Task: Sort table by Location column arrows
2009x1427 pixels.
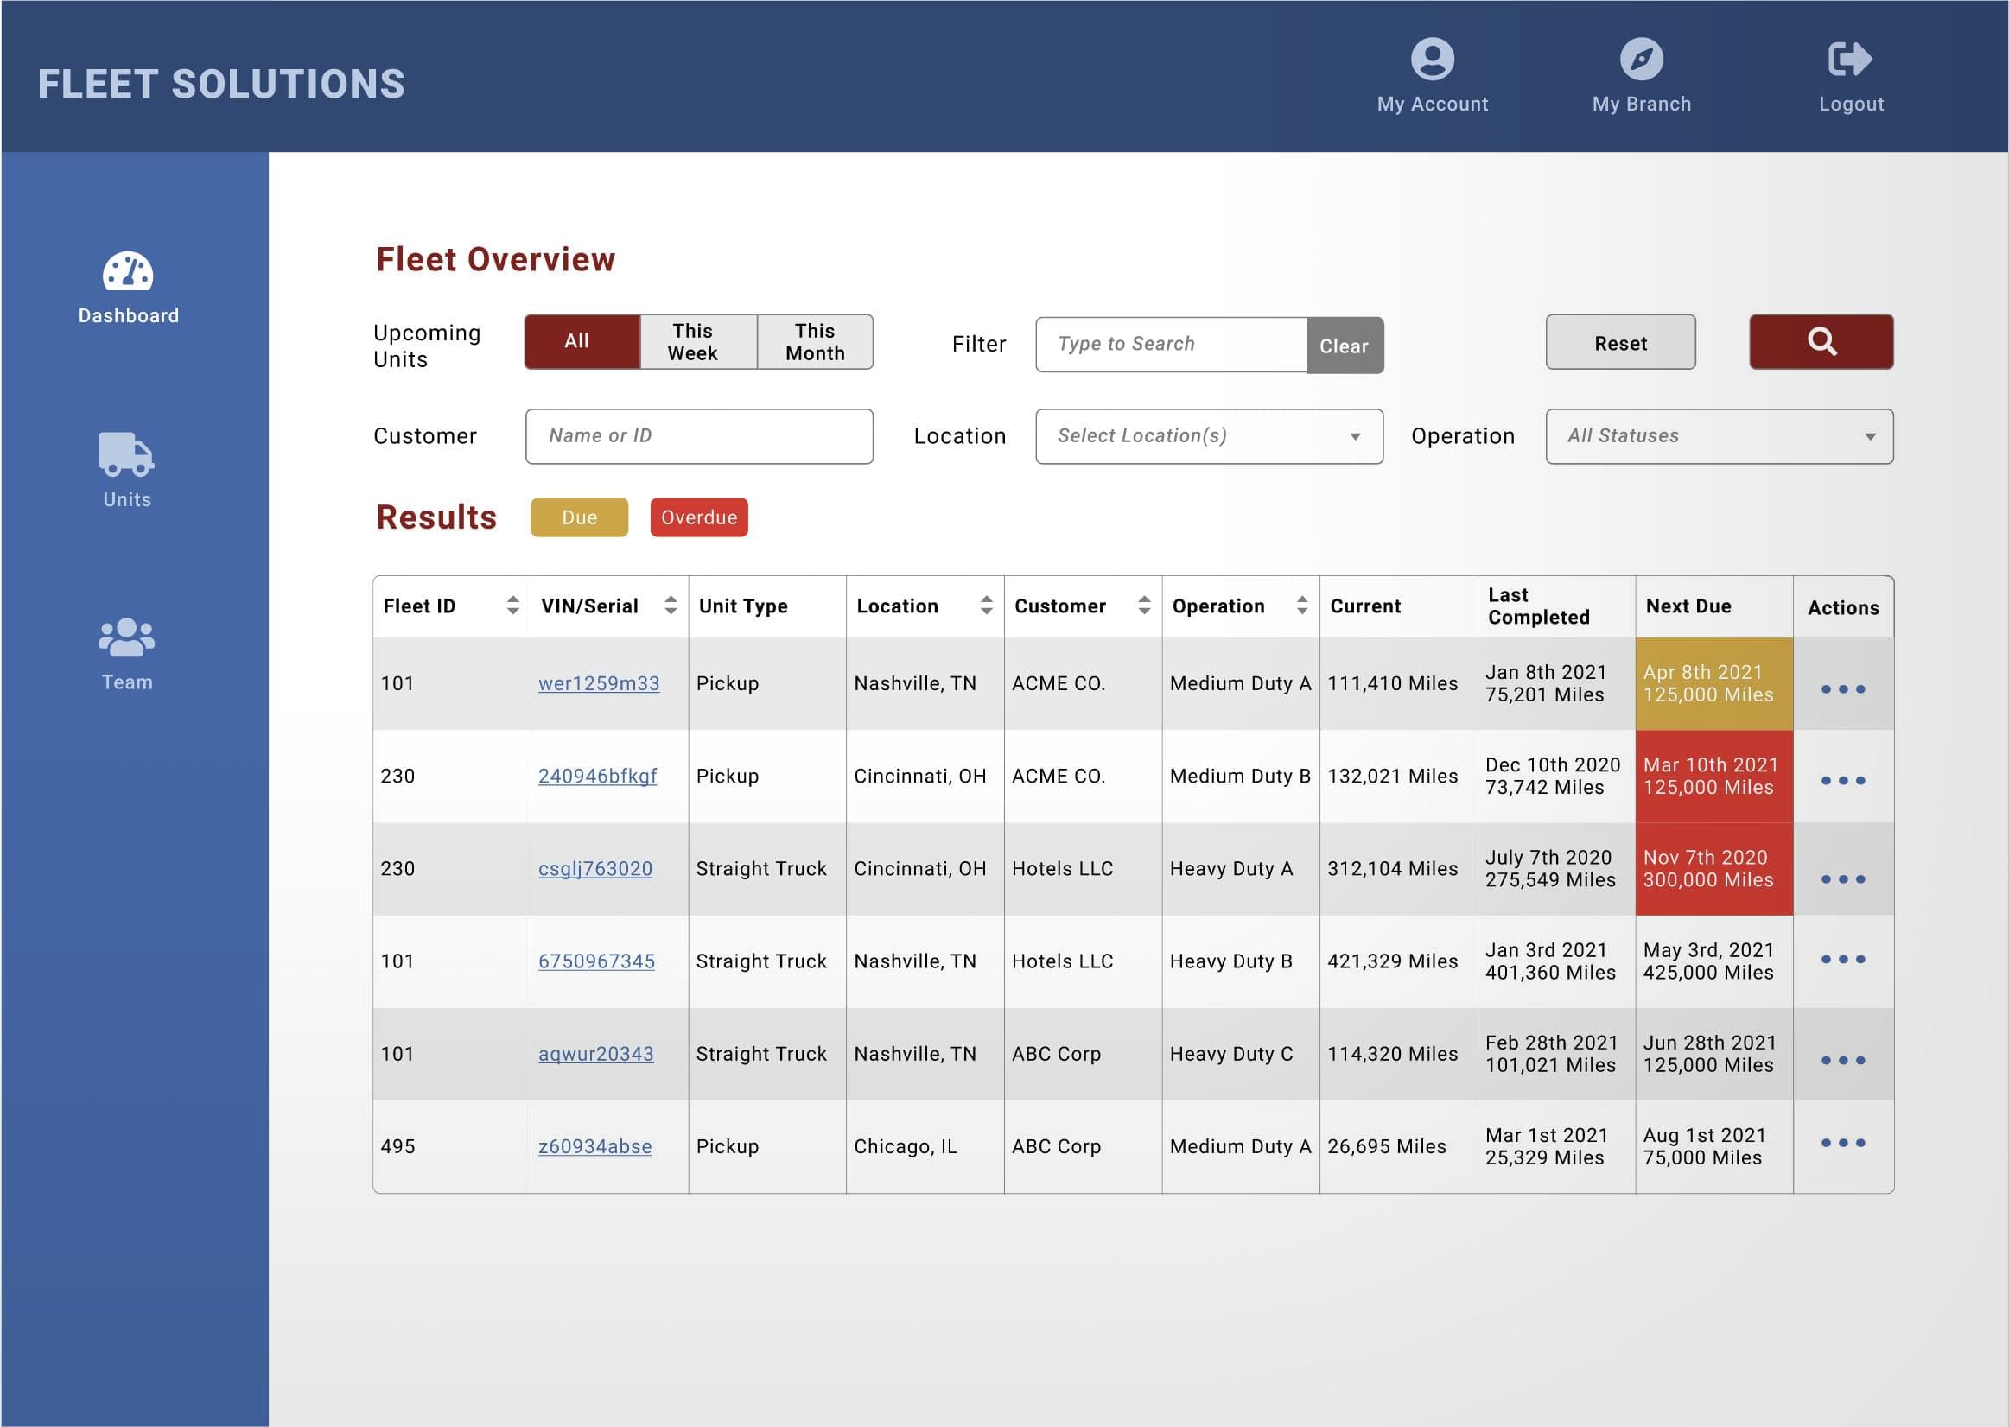Action: pyautogui.click(x=986, y=605)
